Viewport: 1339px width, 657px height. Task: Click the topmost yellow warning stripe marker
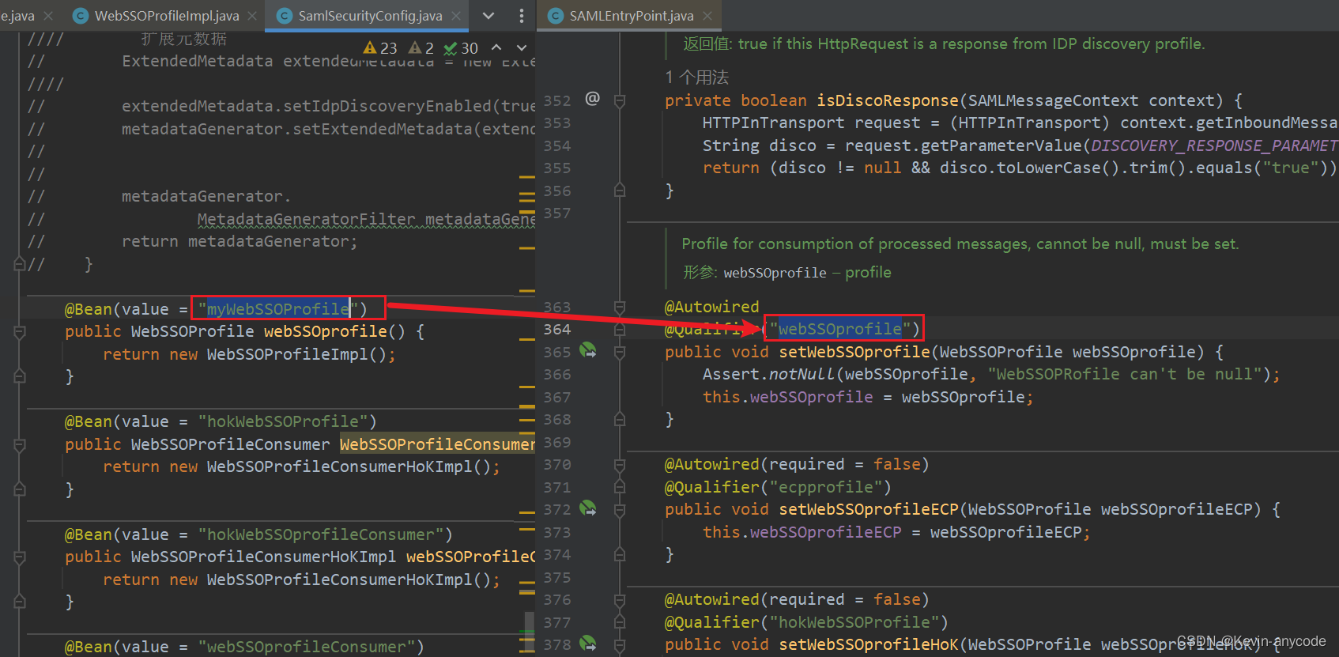tap(527, 178)
